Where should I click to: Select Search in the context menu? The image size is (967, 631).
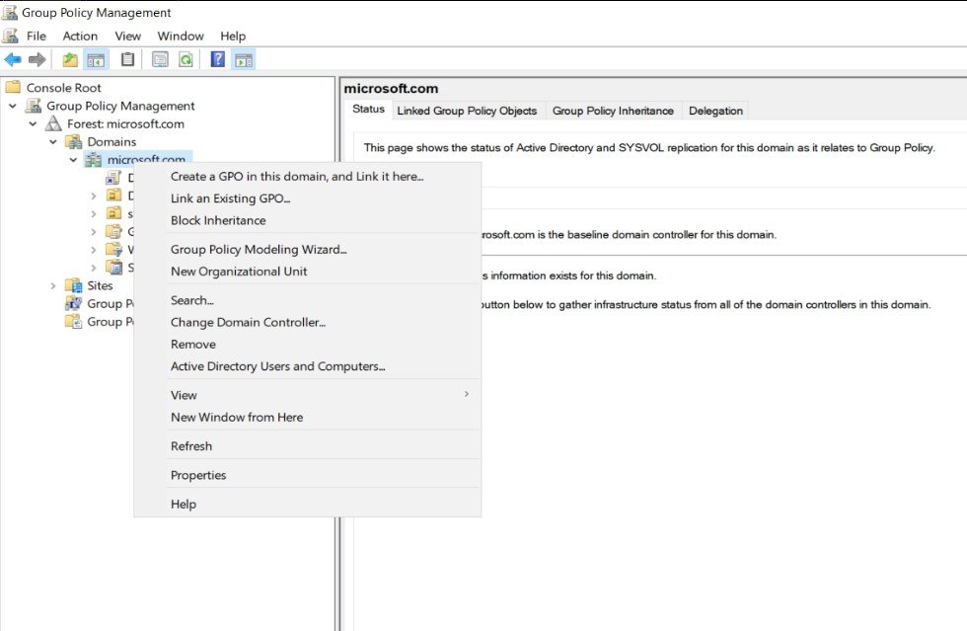307,300
